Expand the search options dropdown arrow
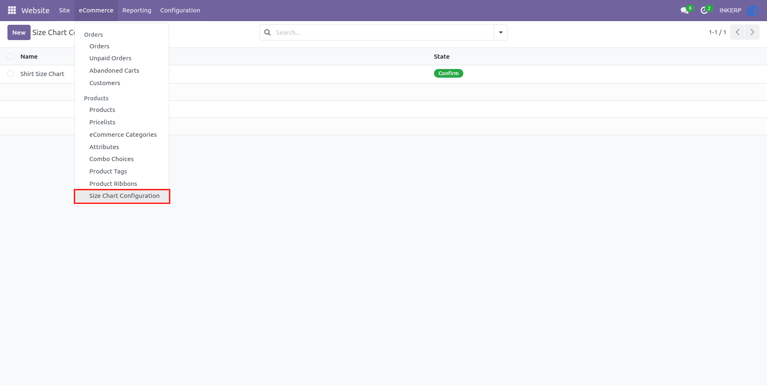The image size is (767, 385). pos(501,32)
